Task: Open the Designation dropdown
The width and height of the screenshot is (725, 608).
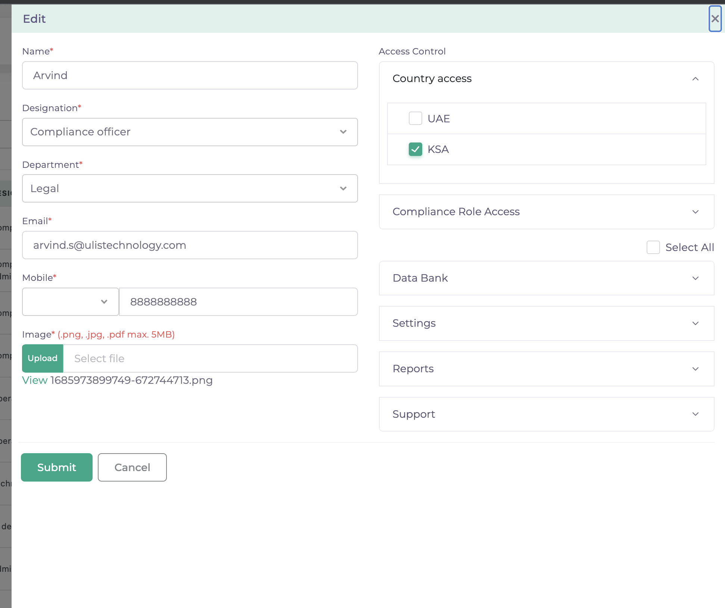Action: tap(190, 132)
